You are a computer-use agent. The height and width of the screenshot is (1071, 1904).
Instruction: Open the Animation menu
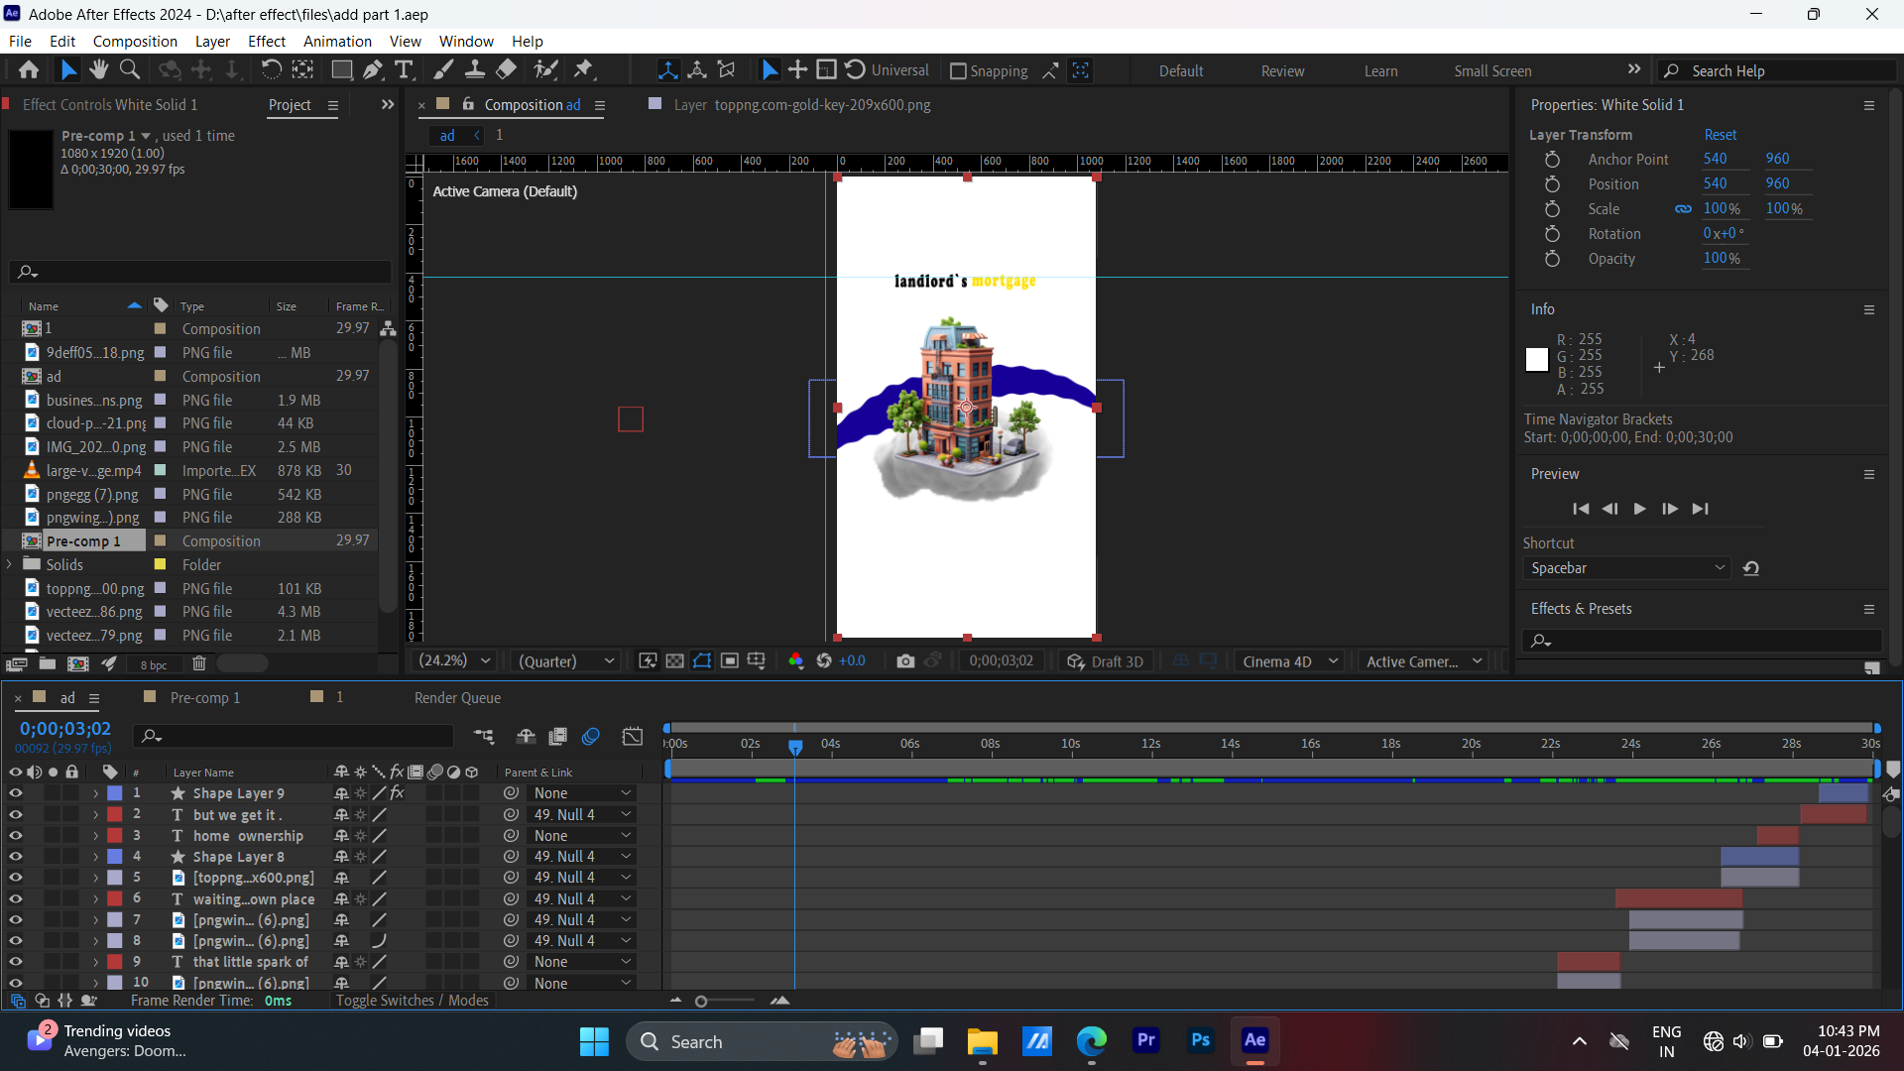click(337, 41)
